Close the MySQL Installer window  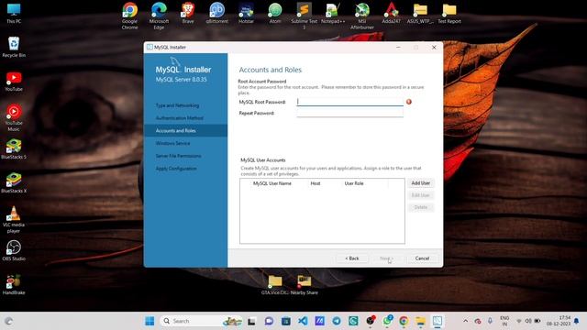(x=434, y=47)
